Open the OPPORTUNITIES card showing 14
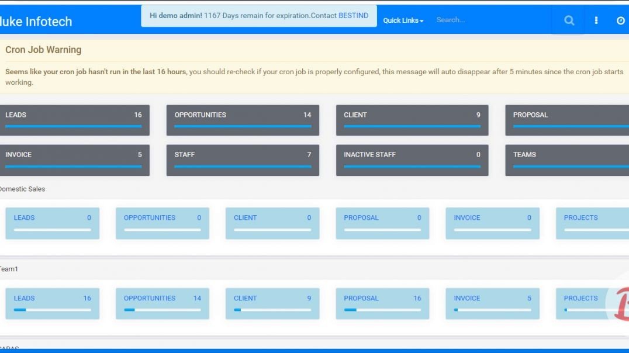 coord(243,120)
